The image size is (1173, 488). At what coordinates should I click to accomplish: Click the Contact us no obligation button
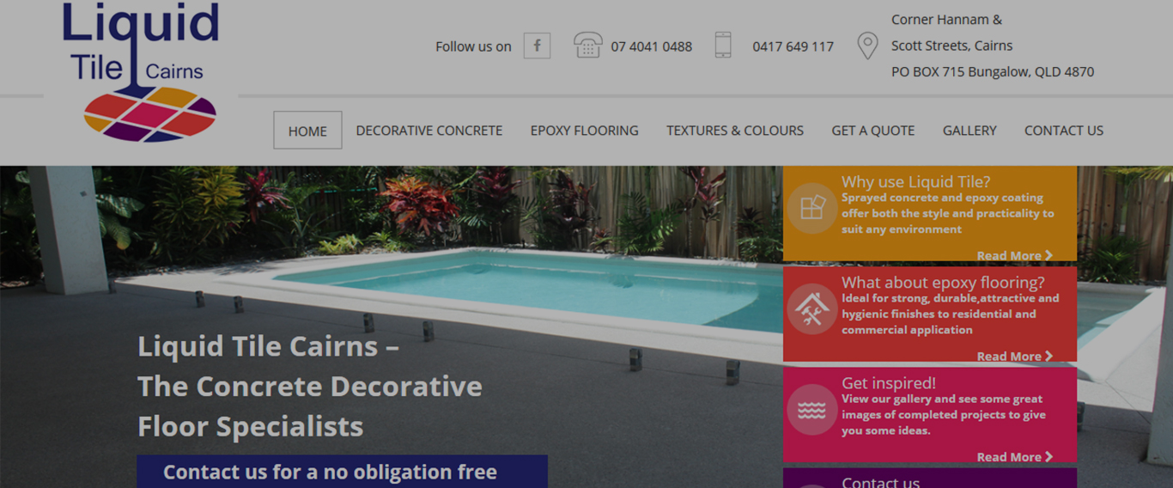[342, 472]
